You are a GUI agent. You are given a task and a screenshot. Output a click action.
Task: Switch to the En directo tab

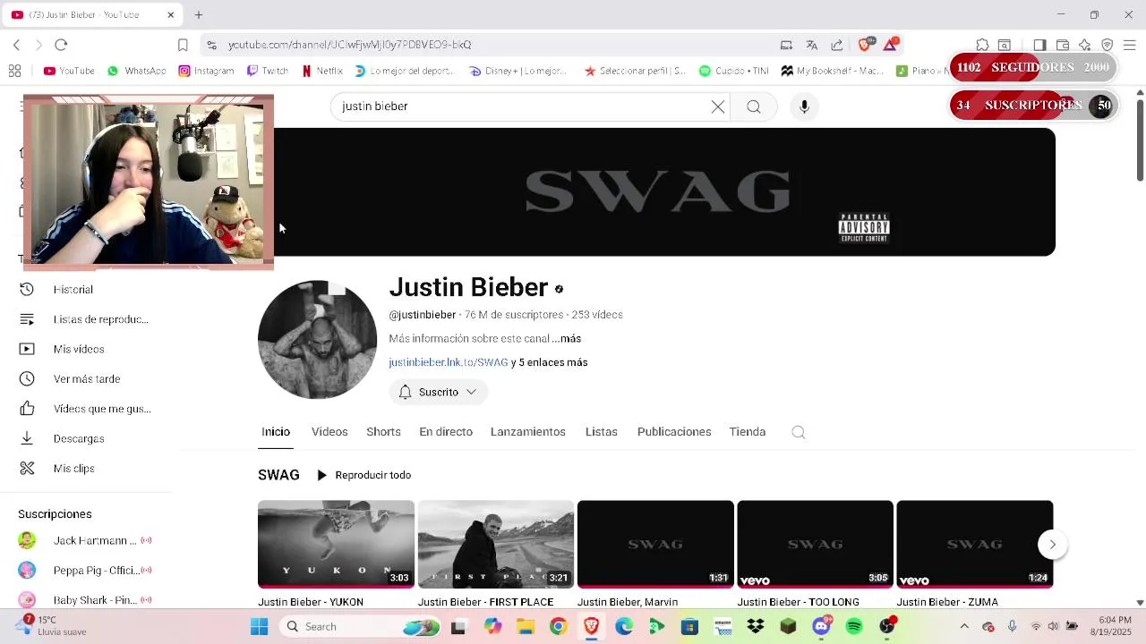point(446,432)
